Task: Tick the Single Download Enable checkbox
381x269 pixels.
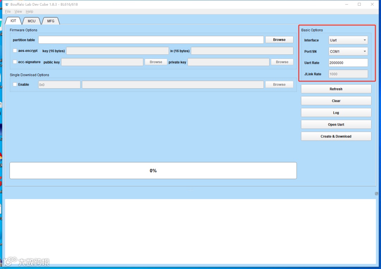Action: (15, 84)
